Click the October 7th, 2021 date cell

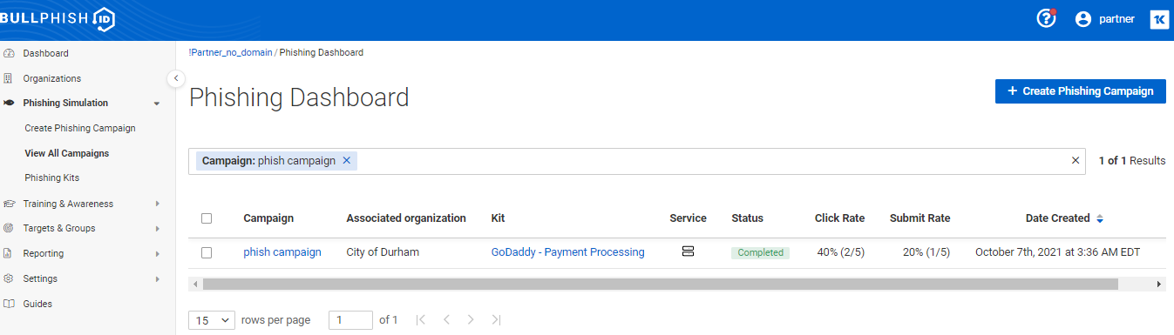(1057, 252)
